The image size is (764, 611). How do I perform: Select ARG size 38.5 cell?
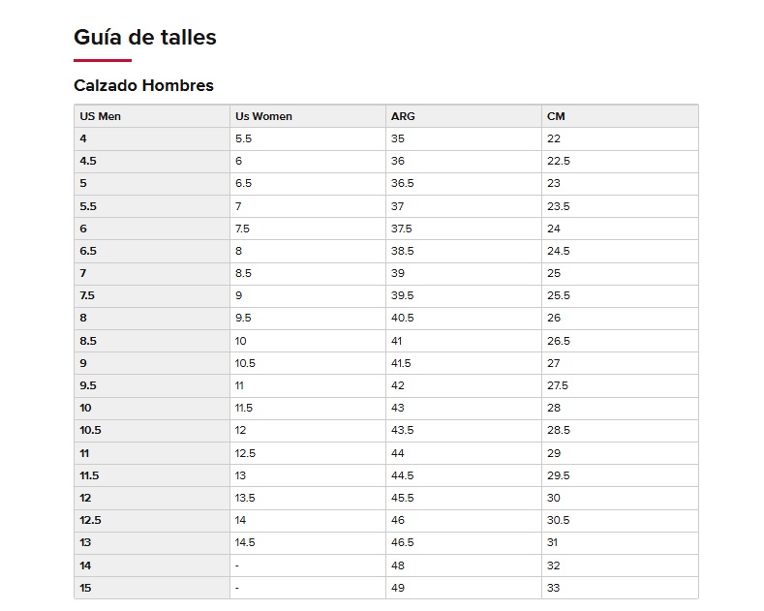403,251
